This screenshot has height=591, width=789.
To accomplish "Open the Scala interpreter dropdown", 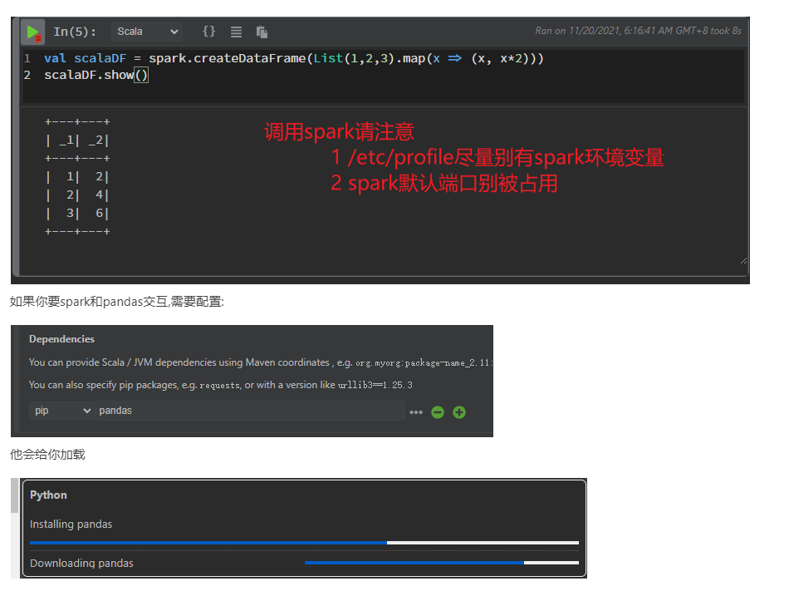I will [x=147, y=32].
